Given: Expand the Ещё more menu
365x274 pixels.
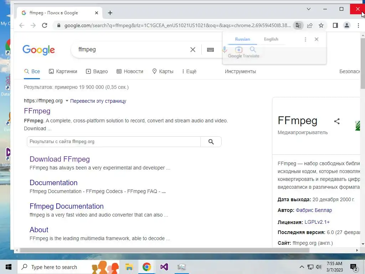Looking at the screenshot, I should click(x=189, y=71).
